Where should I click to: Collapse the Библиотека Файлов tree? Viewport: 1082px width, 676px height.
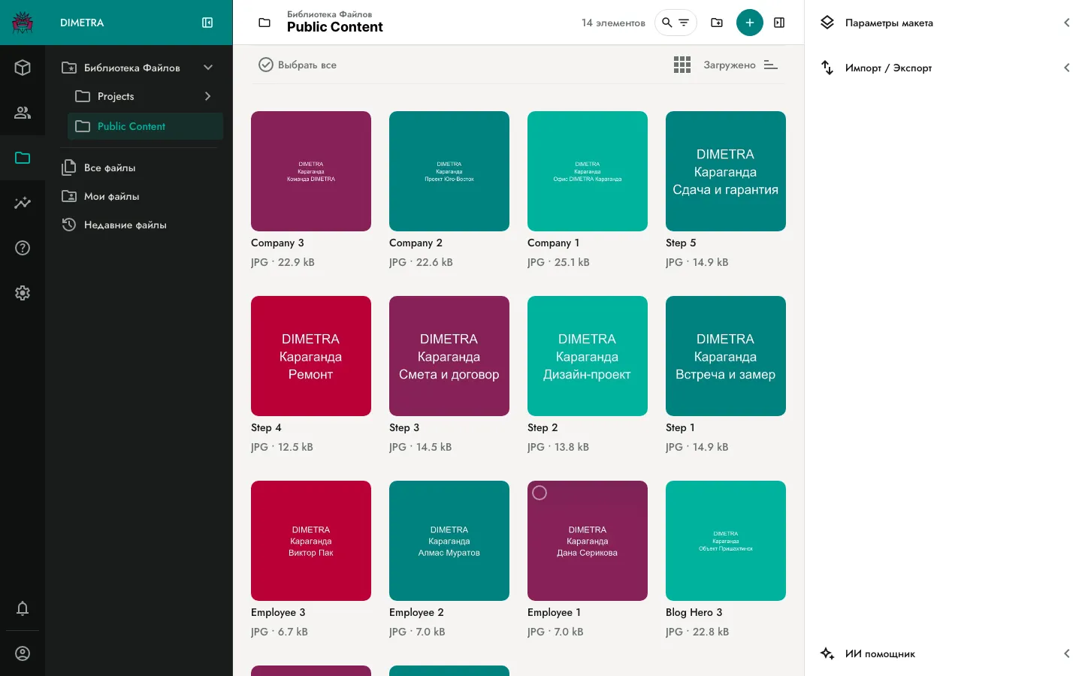click(208, 68)
